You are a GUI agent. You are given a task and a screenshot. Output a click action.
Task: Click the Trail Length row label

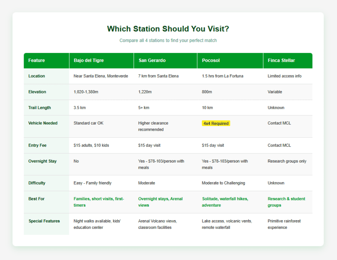tap(39, 108)
